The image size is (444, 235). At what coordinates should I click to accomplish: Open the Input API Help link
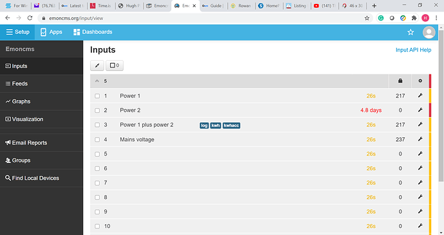pos(413,50)
